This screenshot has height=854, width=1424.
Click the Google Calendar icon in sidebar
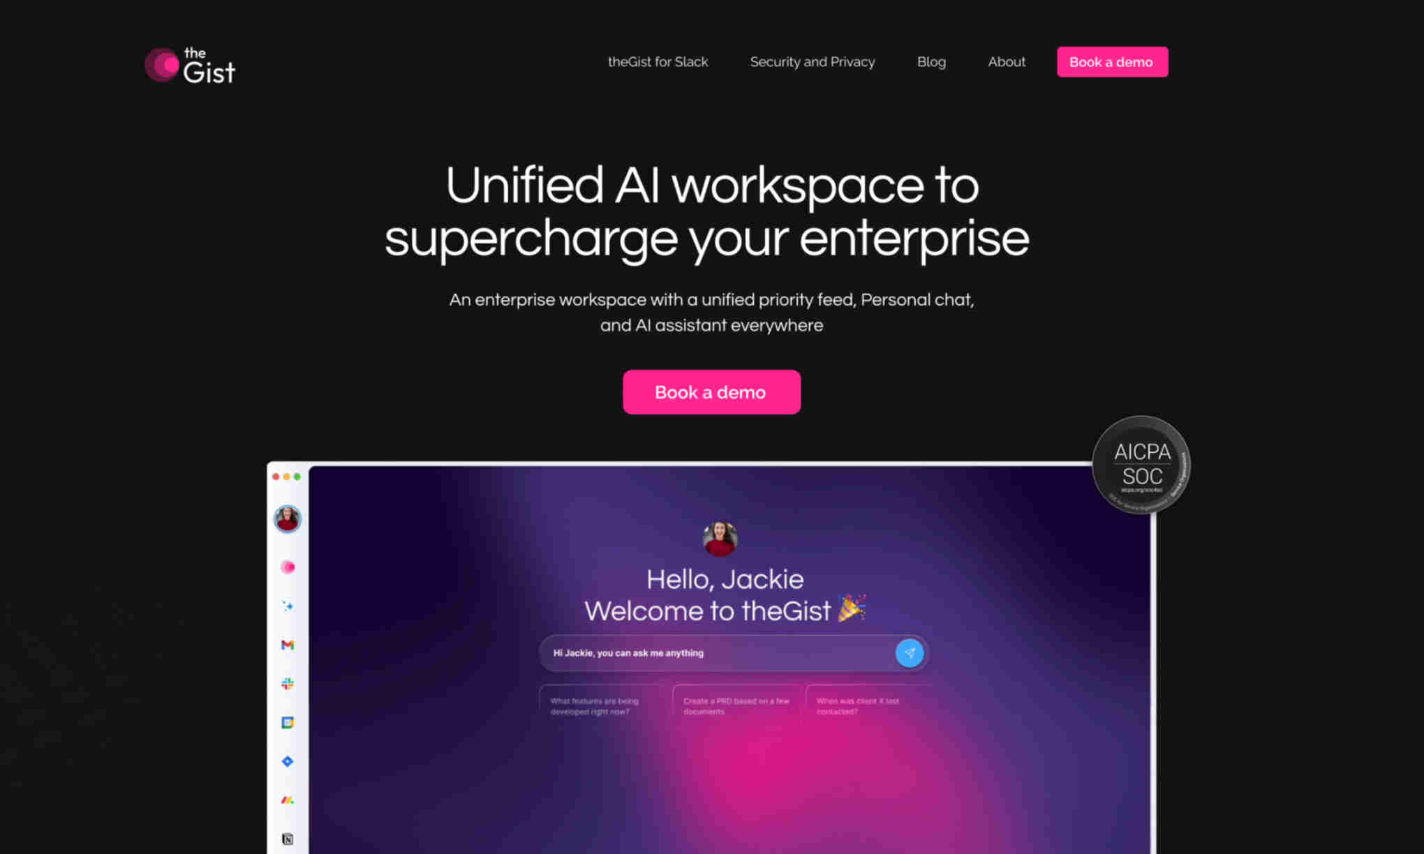[x=287, y=722]
